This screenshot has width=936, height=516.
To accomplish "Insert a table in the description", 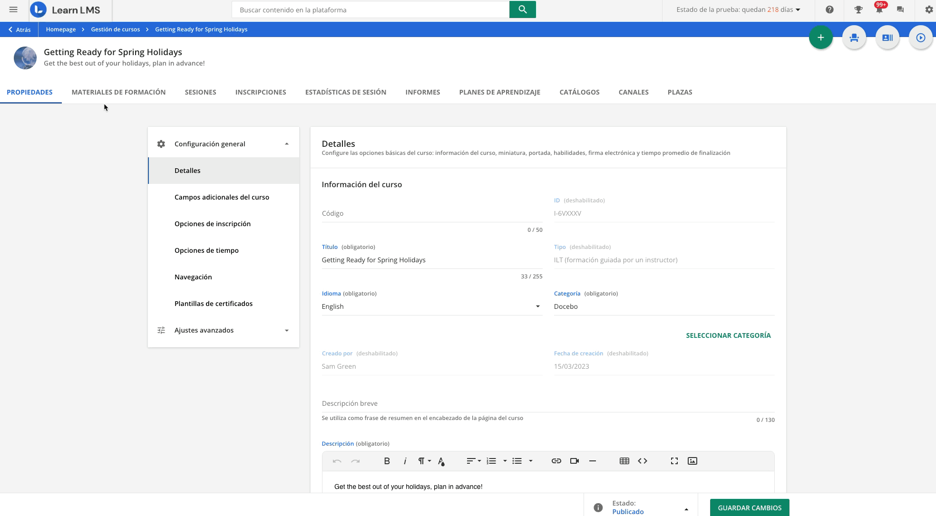I will (x=624, y=461).
